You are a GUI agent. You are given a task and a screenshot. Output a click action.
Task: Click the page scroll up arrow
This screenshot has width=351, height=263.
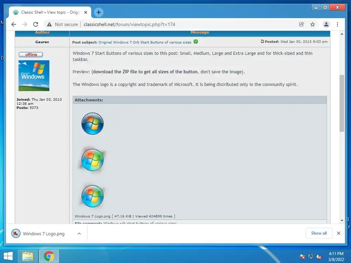(x=342, y=34)
